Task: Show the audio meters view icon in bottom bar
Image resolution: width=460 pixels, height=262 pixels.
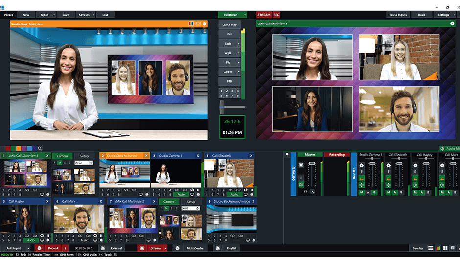Action: click(438, 248)
